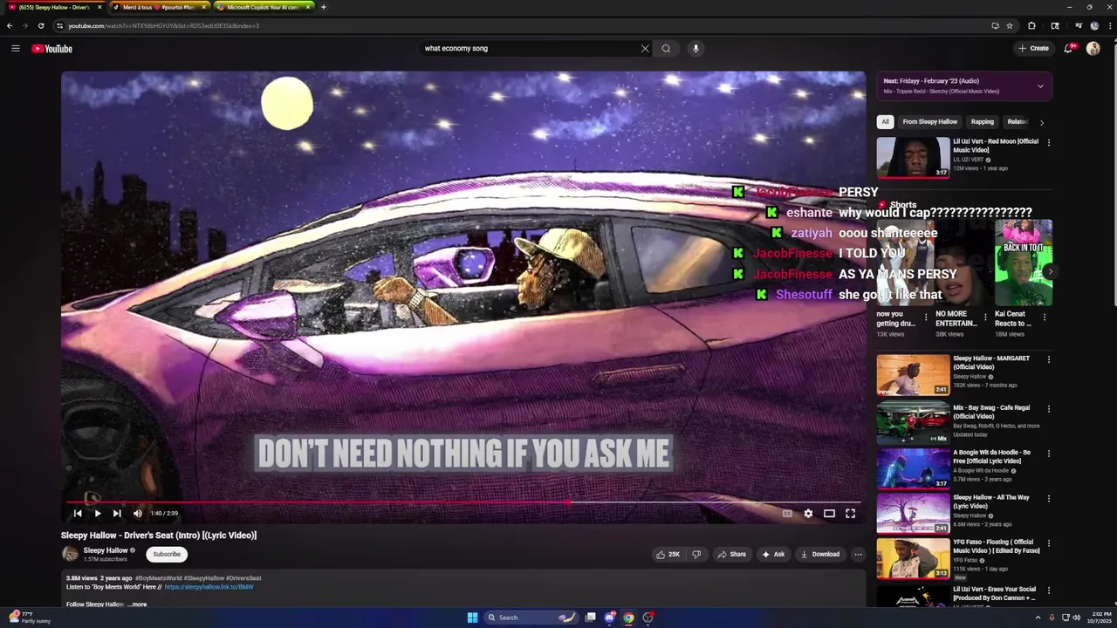Open options for Lil Uzi Vert Red Moon

coord(1048,142)
